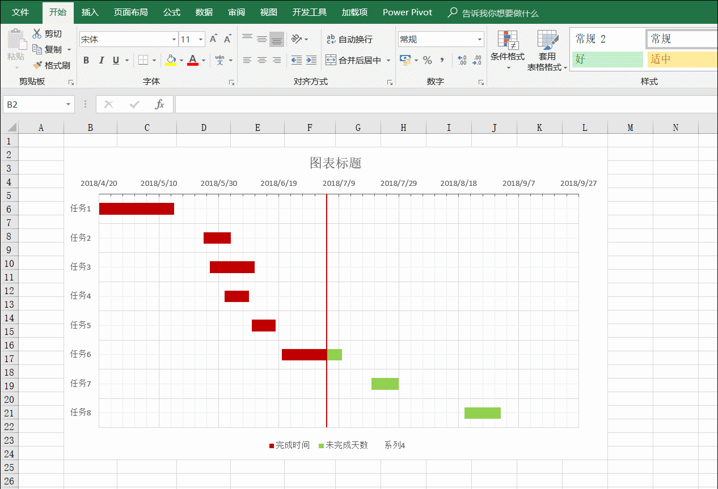
Task: Toggle Bold formatting
Action: pyautogui.click(x=86, y=60)
